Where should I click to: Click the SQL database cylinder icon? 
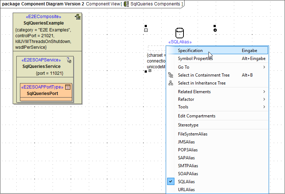(x=179, y=33)
